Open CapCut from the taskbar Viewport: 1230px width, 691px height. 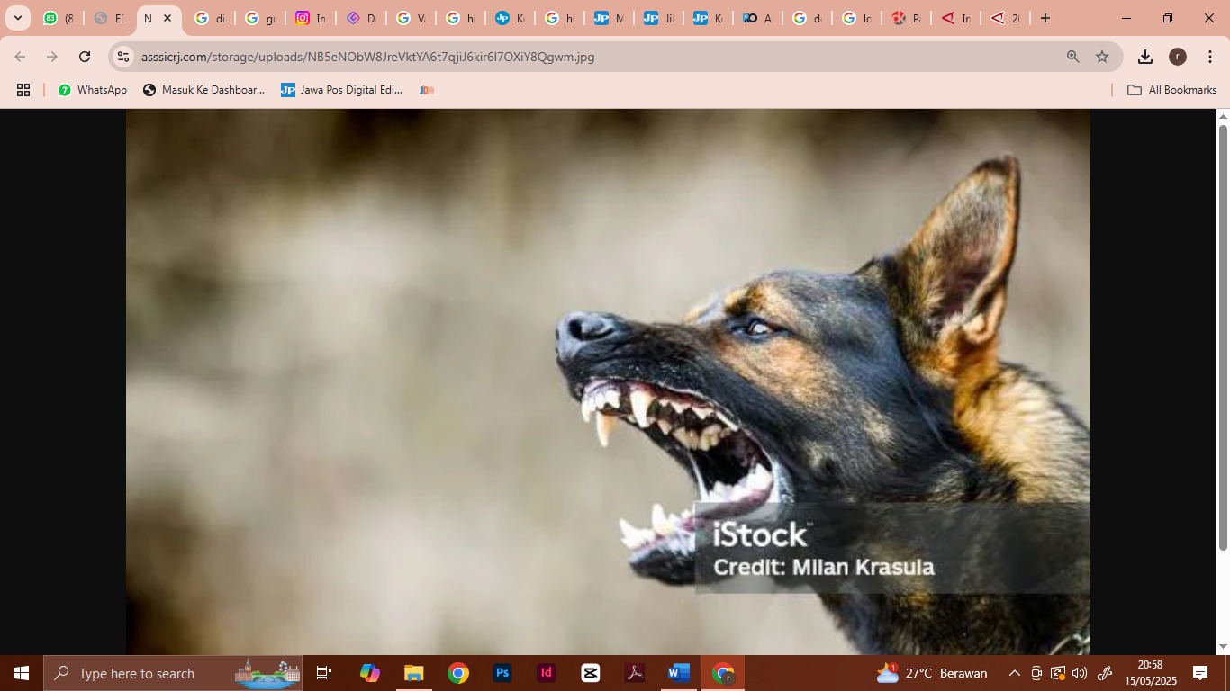[x=591, y=673]
